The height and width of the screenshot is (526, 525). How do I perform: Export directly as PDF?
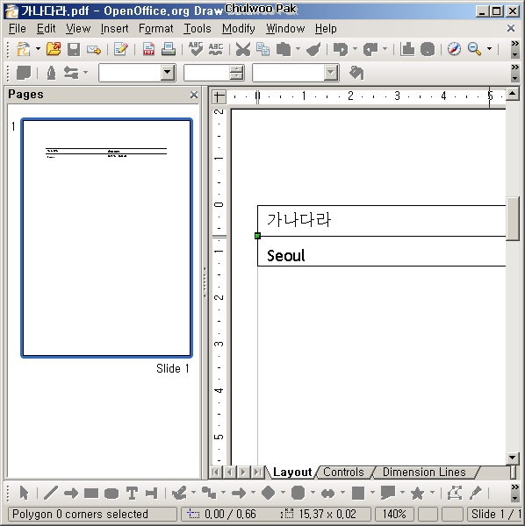coord(148,49)
